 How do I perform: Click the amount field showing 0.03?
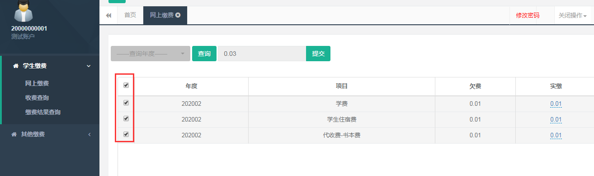pyautogui.click(x=262, y=54)
